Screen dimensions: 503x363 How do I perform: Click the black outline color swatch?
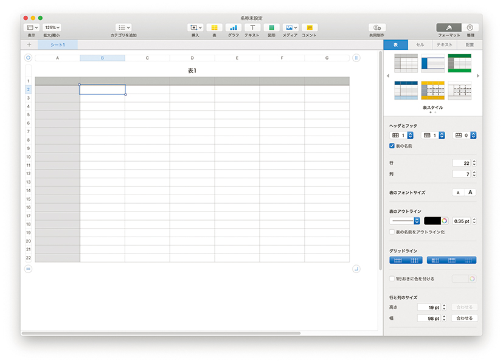tap(432, 221)
